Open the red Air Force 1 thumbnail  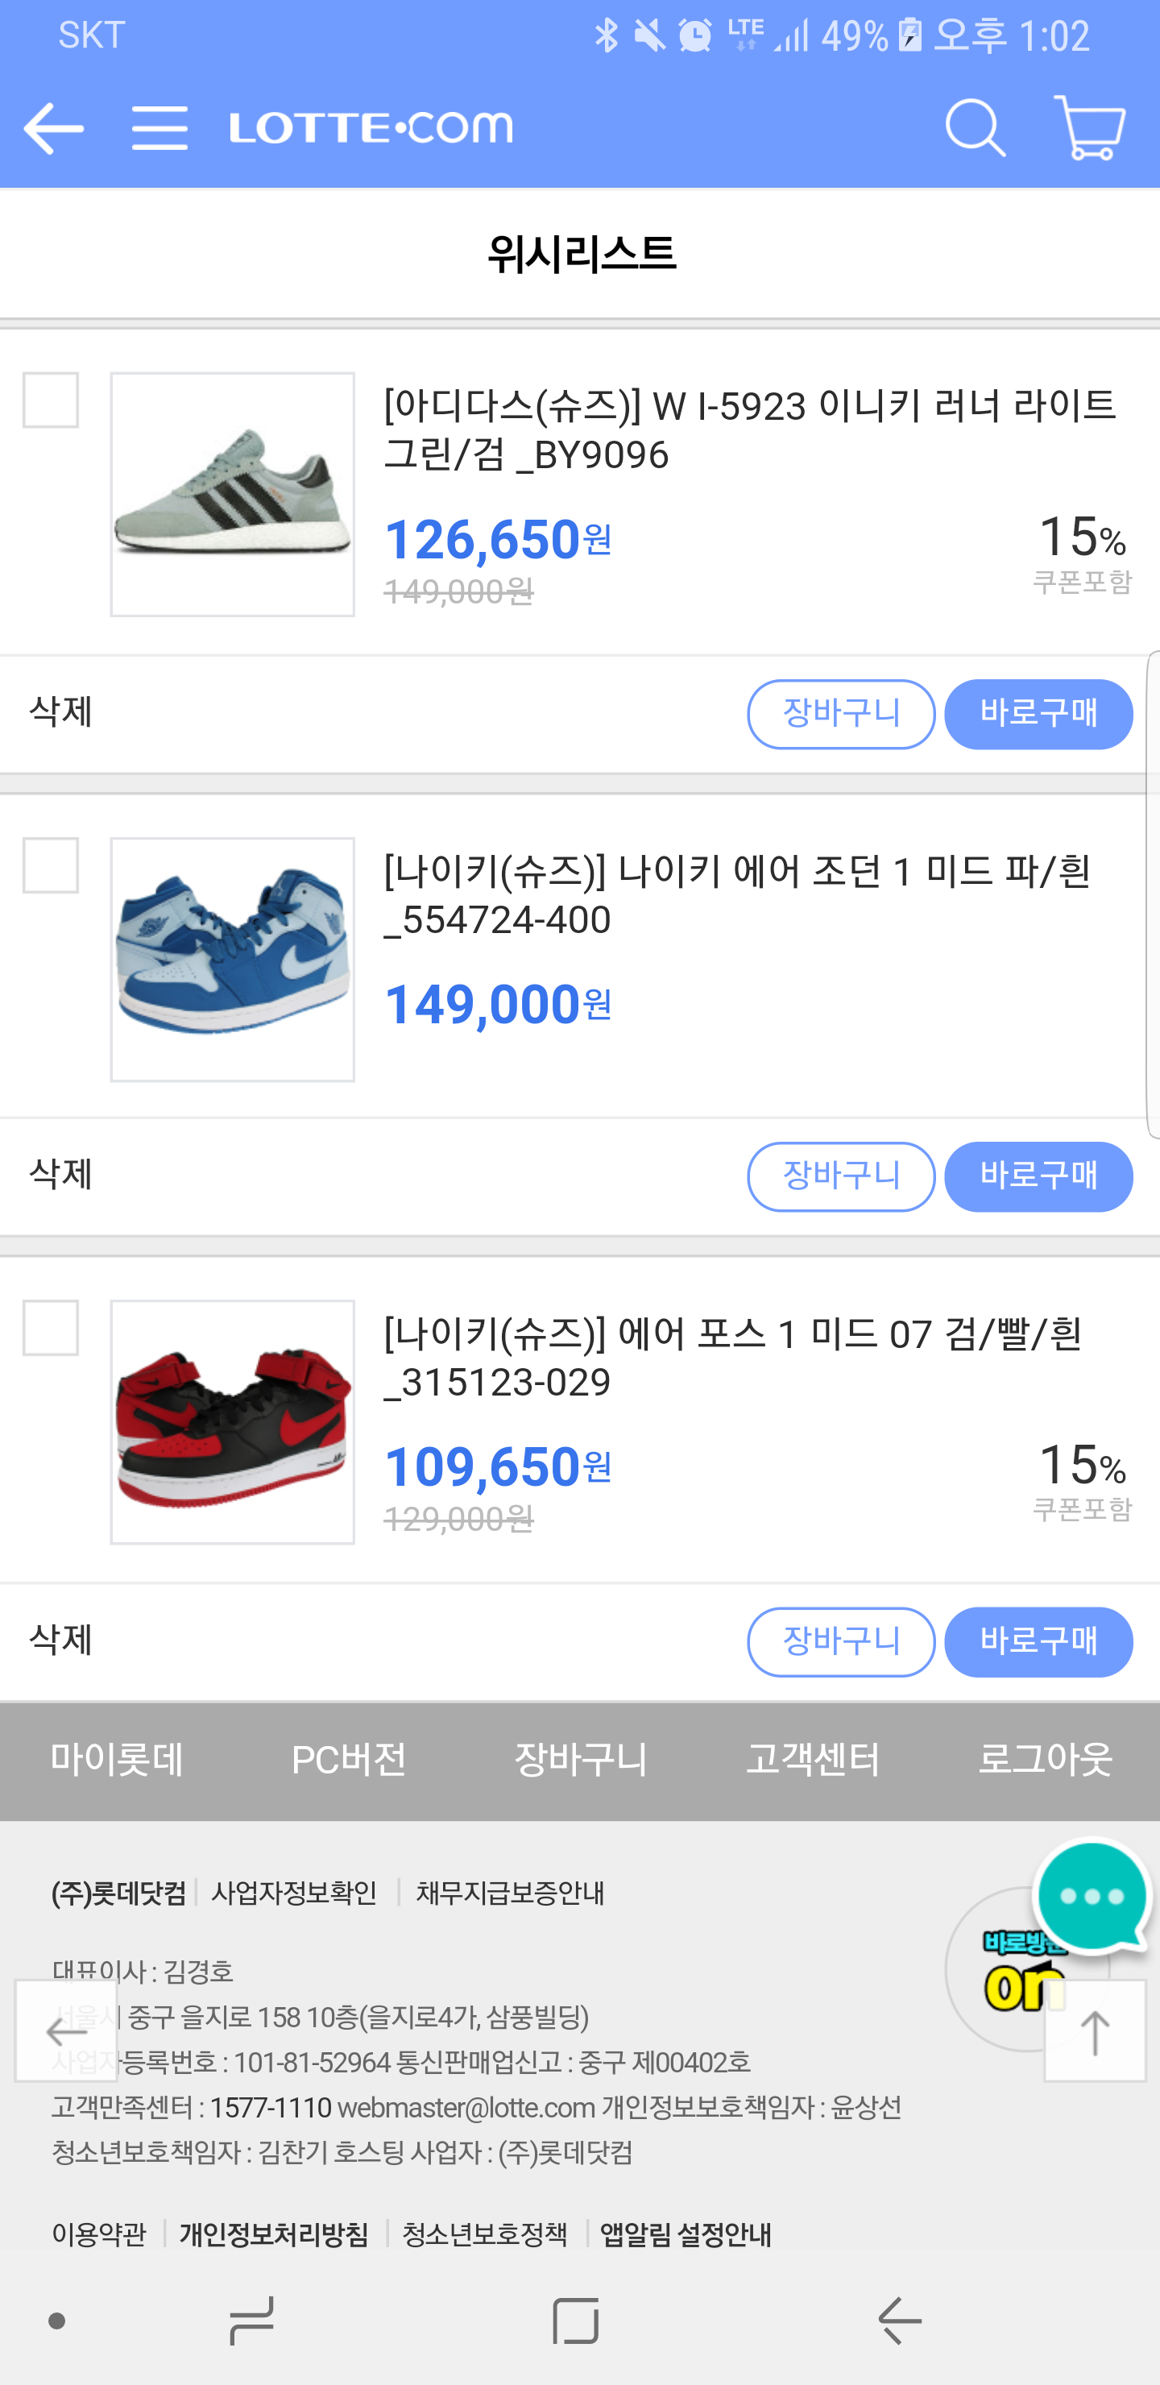(232, 1421)
